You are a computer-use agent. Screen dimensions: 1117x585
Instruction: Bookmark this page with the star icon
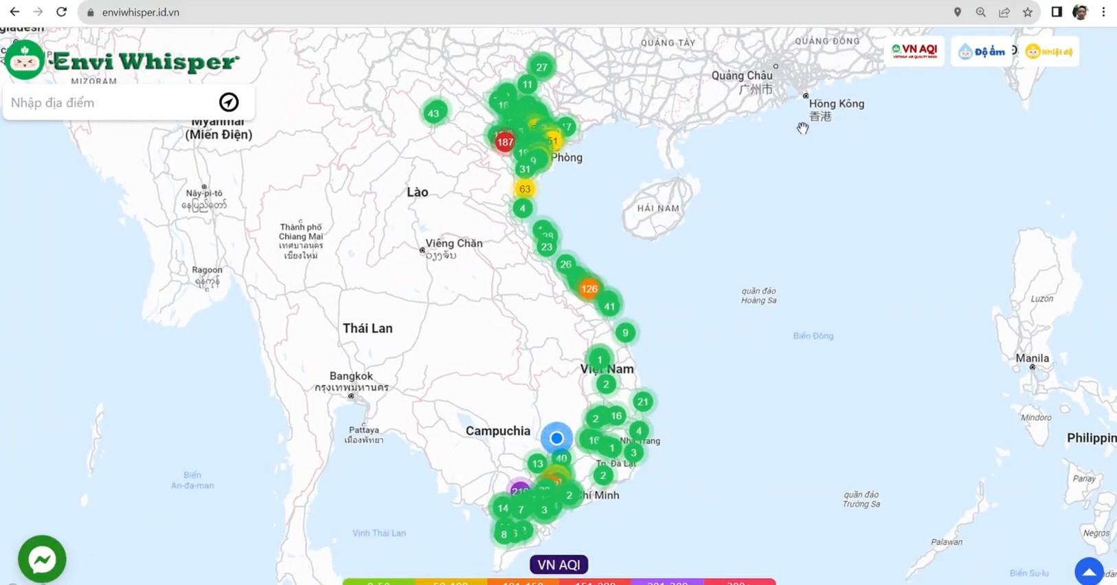pos(1027,12)
